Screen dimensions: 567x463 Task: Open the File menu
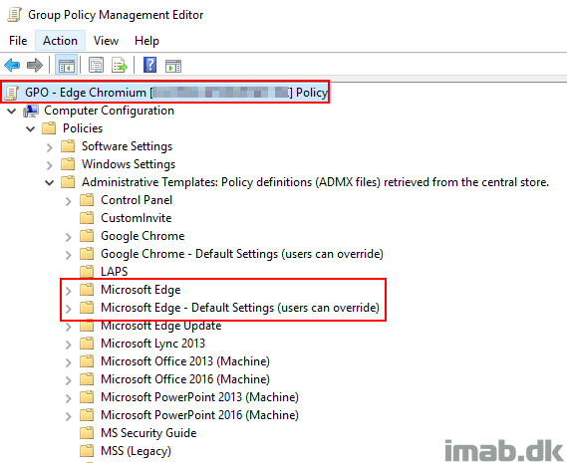[18, 41]
